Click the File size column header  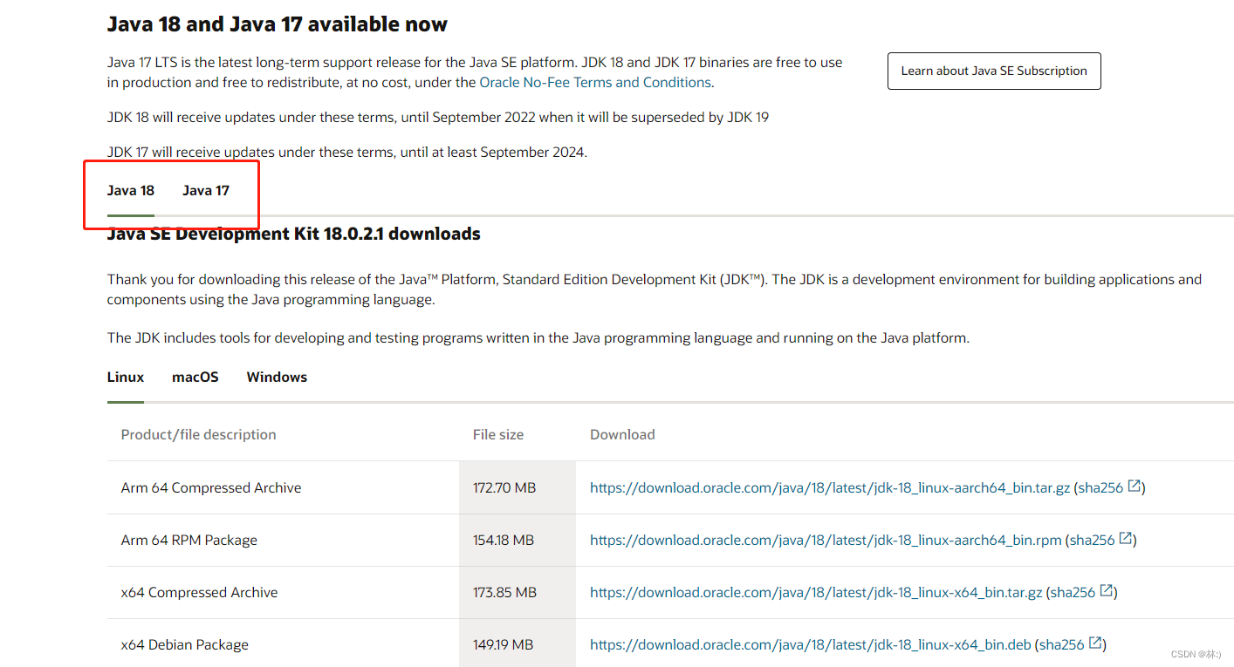coord(498,434)
